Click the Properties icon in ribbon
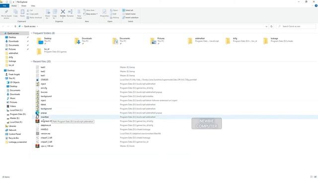Image resolution: width=318 pixels, height=179 pixels. point(104,12)
